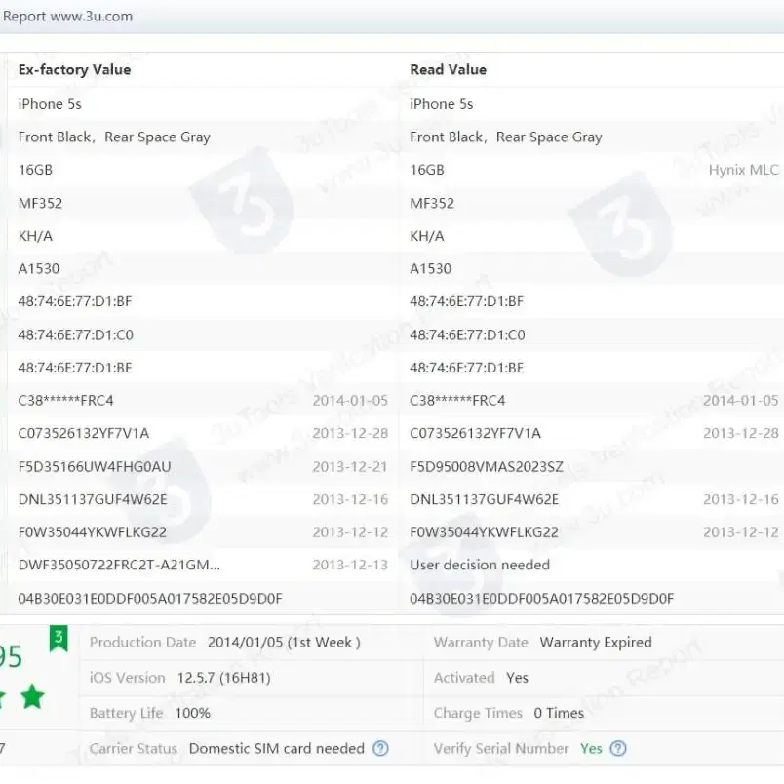This screenshot has width=784, height=784.
Task: Click the iOS Version value "12.5.7 (16H81)"
Action: pyautogui.click(x=223, y=678)
